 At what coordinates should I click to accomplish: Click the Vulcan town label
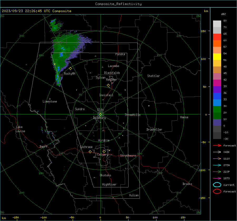[134, 195]
